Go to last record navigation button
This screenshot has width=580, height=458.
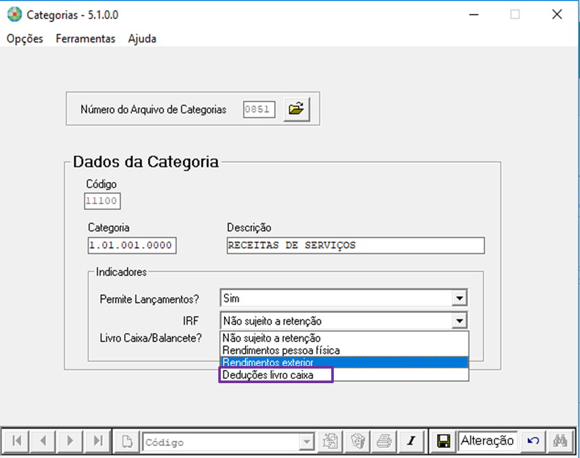coord(98,441)
